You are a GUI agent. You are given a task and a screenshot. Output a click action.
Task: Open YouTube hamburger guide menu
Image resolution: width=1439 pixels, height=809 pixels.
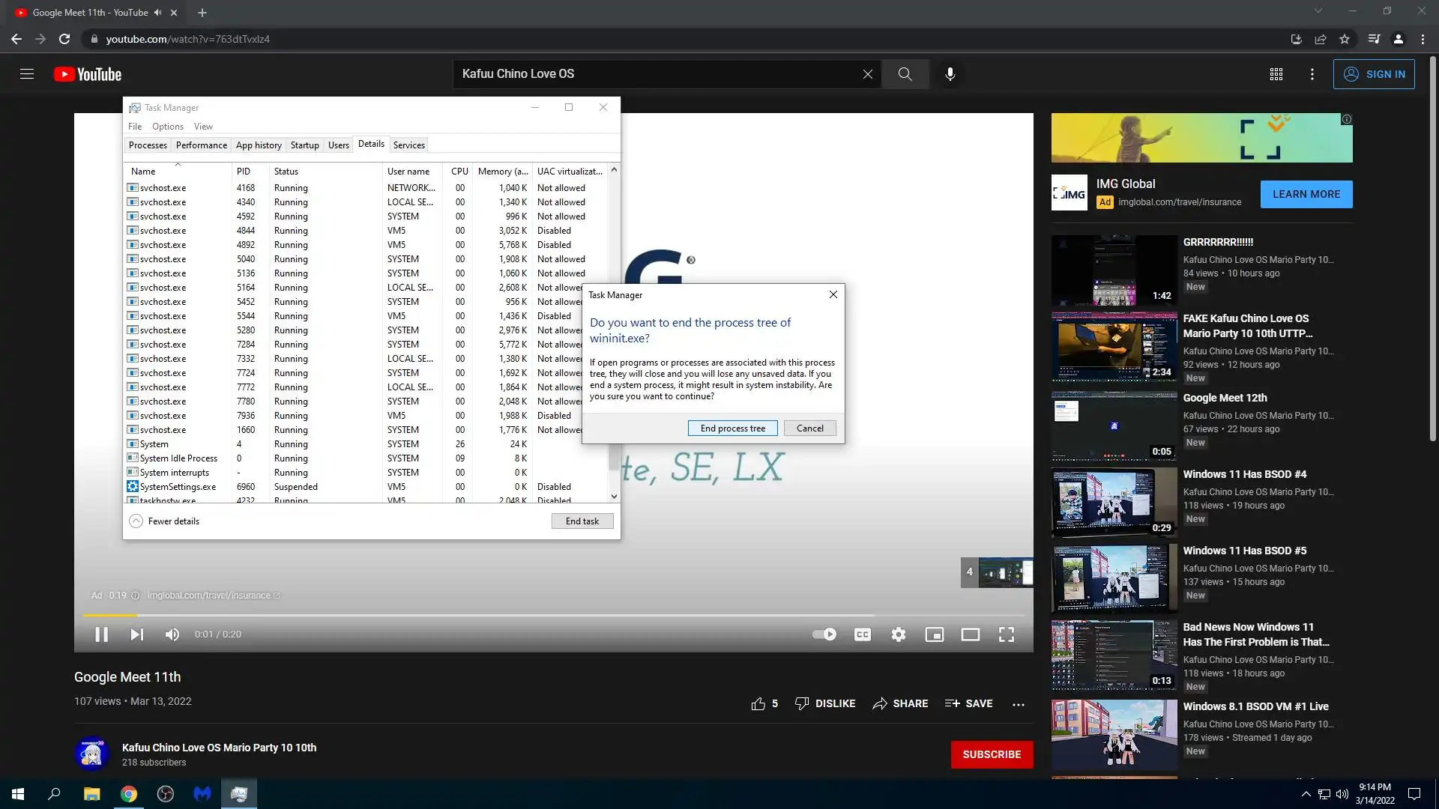pyautogui.click(x=27, y=74)
